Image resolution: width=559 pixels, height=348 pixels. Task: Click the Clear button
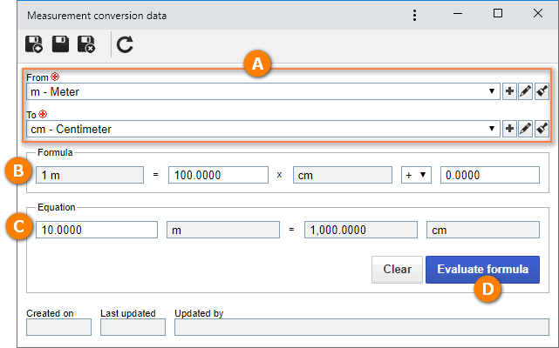point(397,270)
